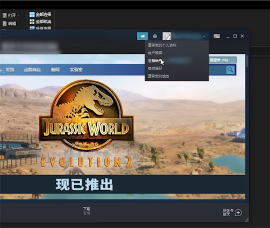270x228 pixels.
Task: Select 查看我的钱包 menu entry
Action: tap(158, 76)
